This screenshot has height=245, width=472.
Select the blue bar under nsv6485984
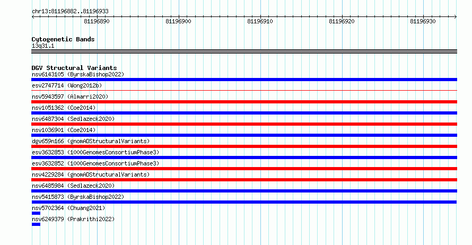[x=244, y=191]
